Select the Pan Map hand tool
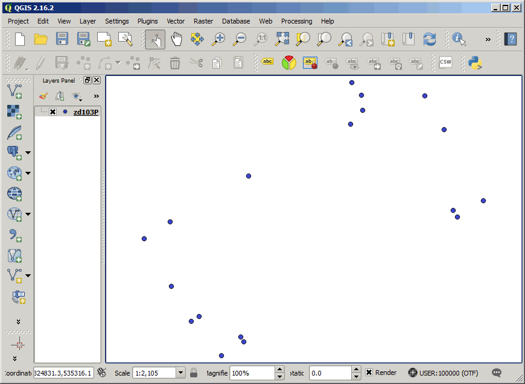Viewport: 525px width, 384px height. 176,39
